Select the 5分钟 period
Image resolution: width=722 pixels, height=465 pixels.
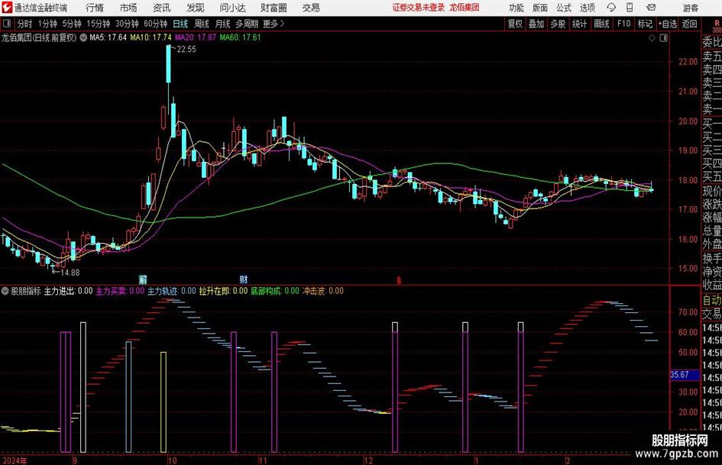pyautogui.click(x=72, y=24)
